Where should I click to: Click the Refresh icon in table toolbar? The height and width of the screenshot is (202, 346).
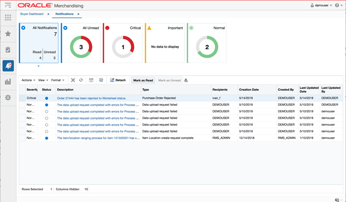[81, 80]
